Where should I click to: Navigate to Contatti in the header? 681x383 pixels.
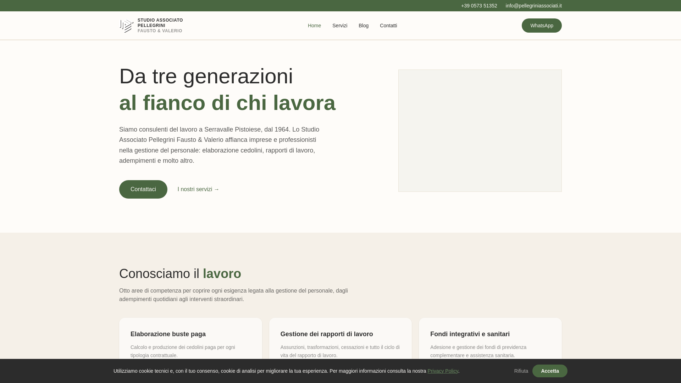coord(388,26)
